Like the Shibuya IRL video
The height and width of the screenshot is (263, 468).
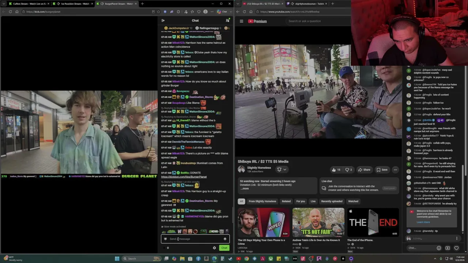coord(336,169)
